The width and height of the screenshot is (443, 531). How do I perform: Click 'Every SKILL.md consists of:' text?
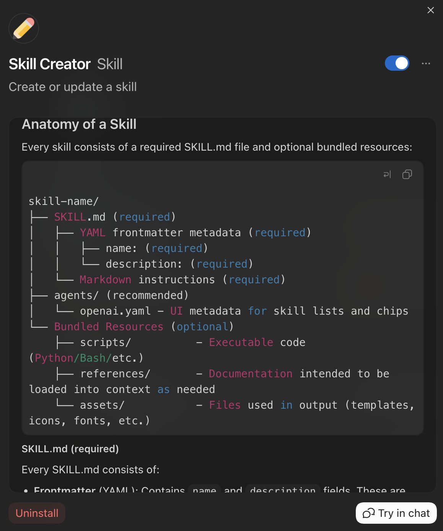(x=90, y=469)
